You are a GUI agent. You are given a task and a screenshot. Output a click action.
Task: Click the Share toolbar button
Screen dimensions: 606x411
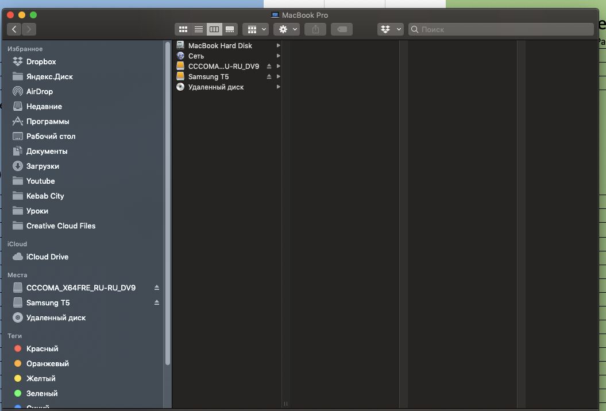coord(315,29)
